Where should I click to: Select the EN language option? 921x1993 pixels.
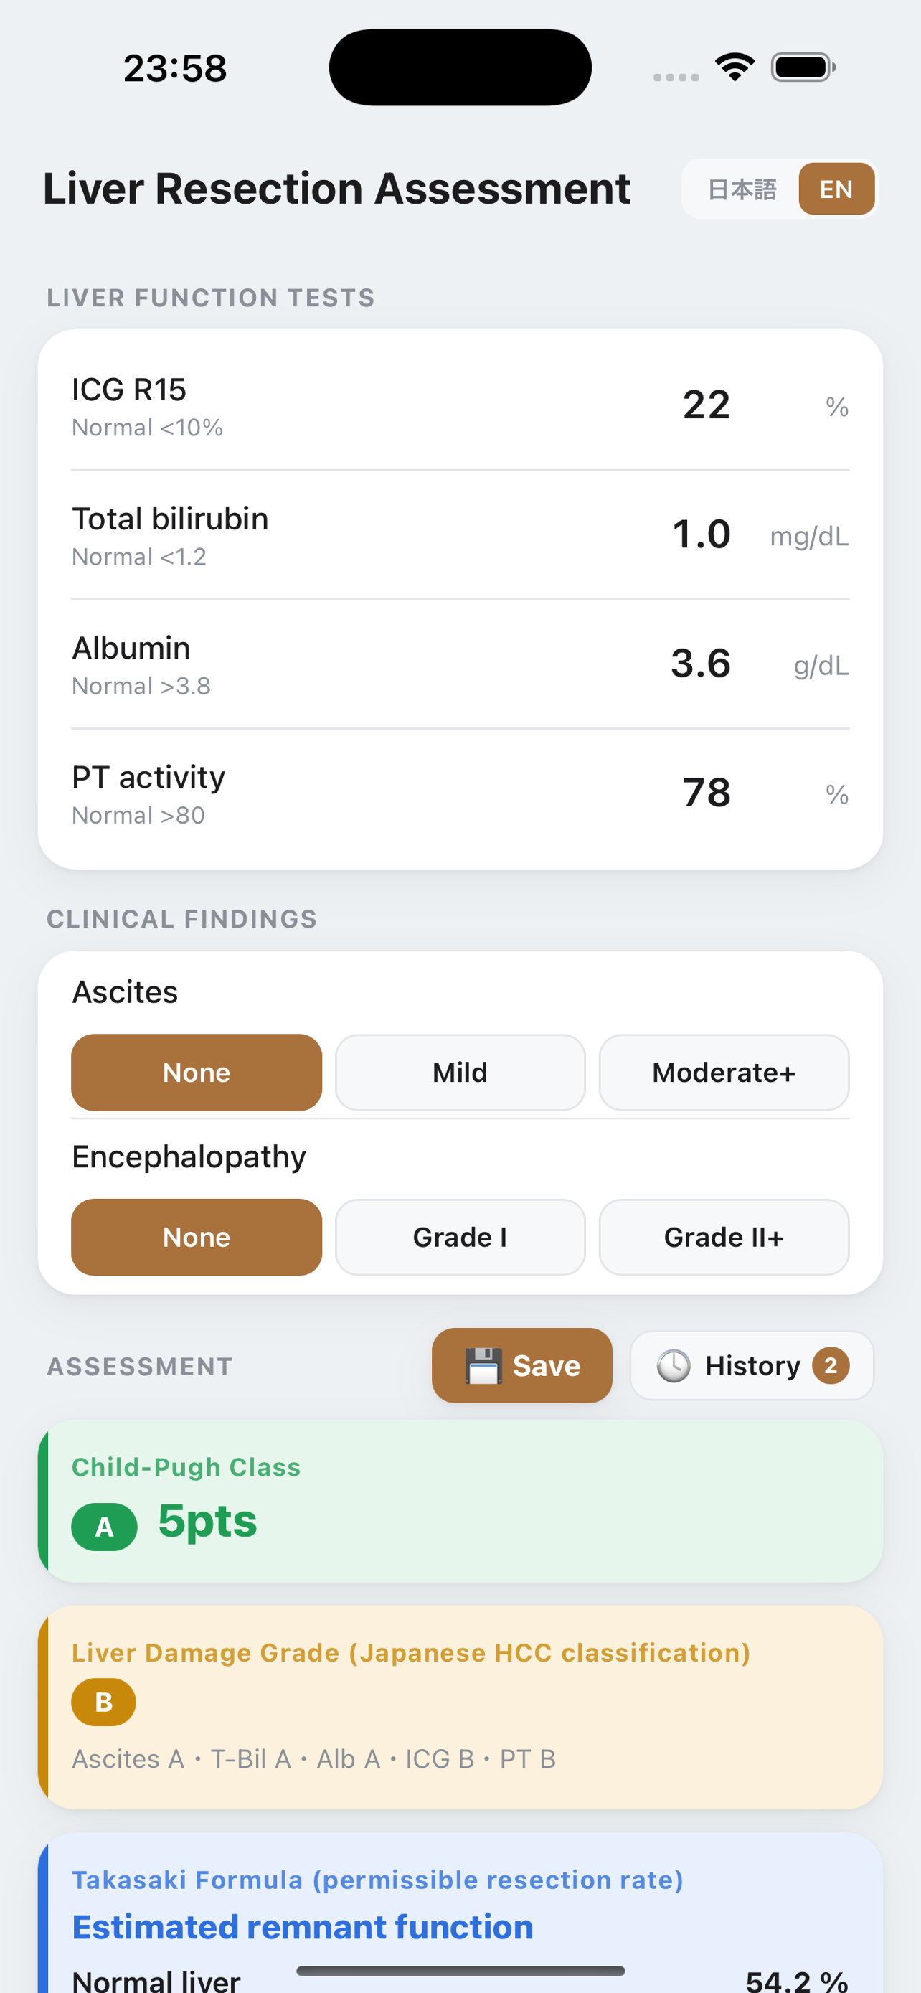point(836,189)
